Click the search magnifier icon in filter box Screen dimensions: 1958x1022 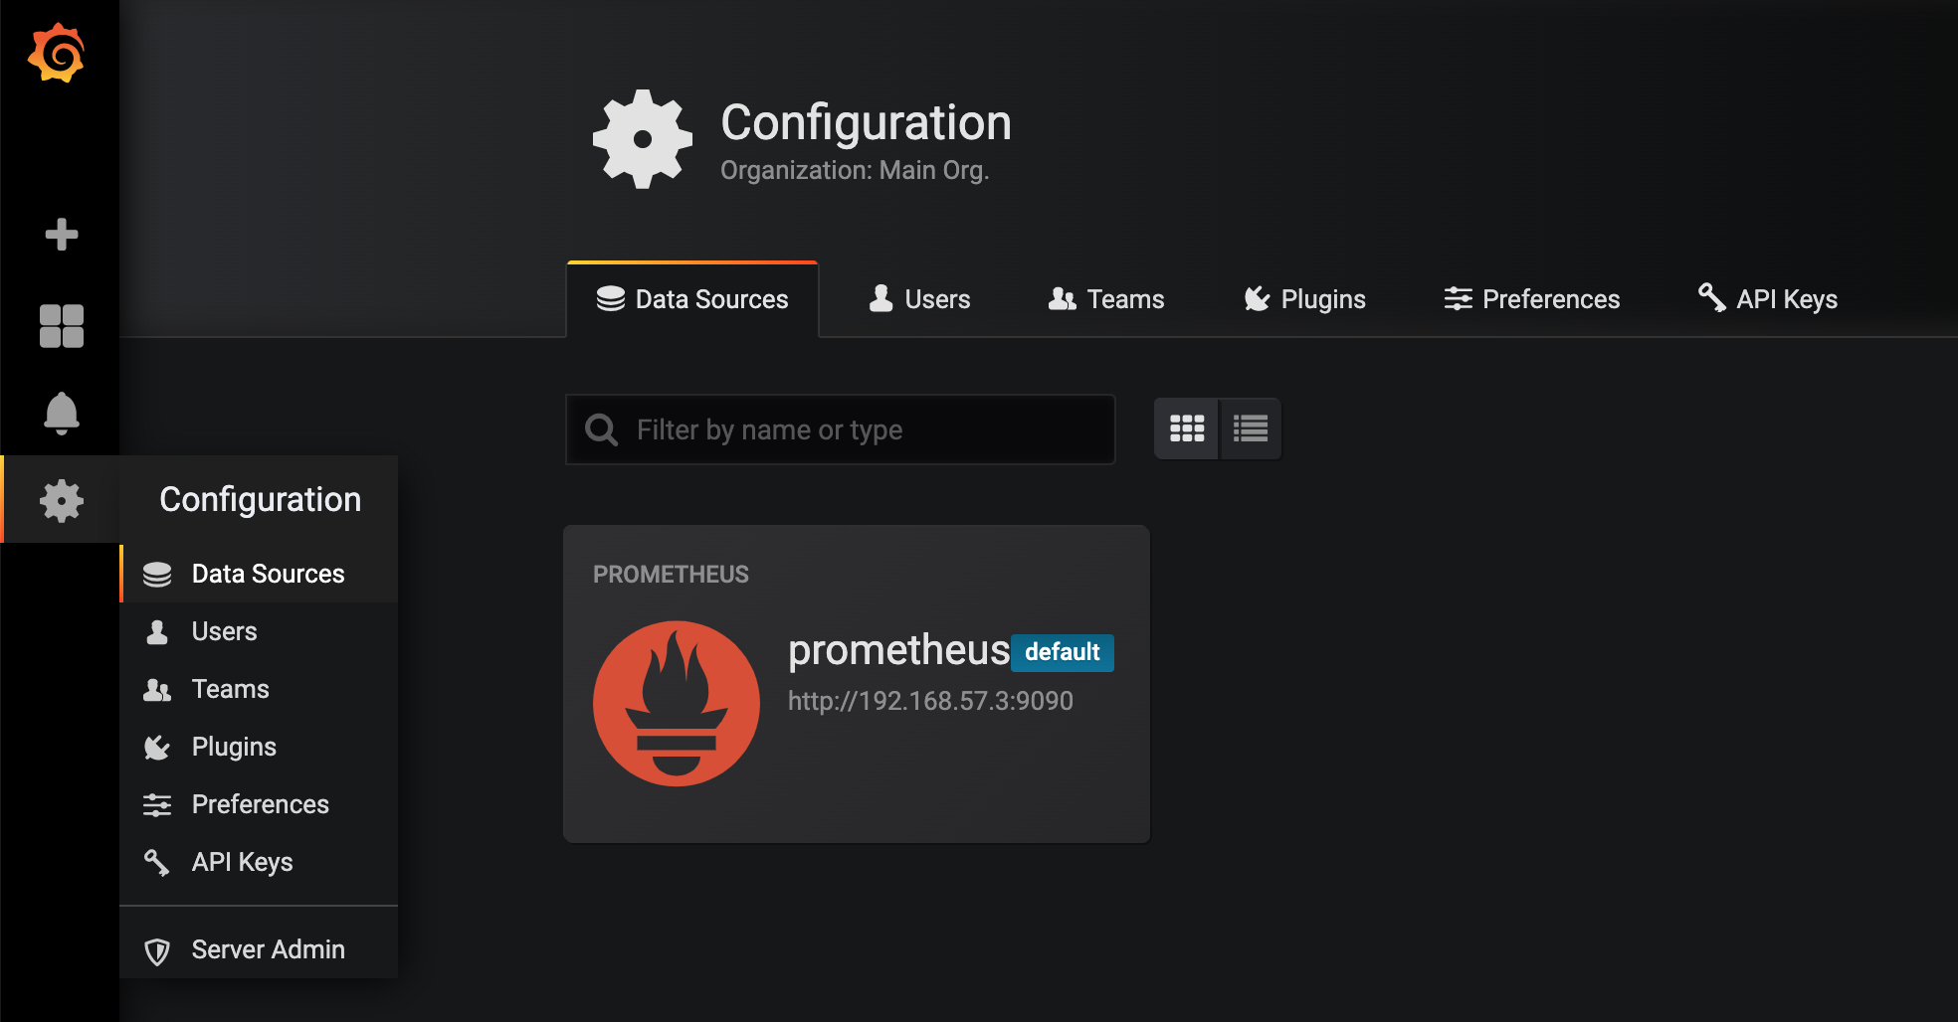click(602, 429)
